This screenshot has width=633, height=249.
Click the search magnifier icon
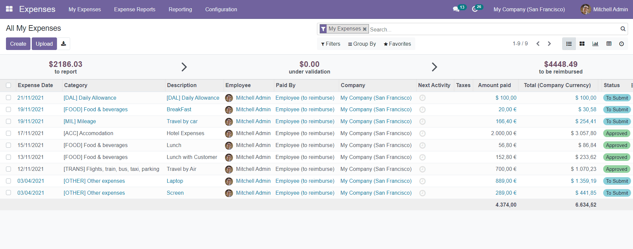(623, 29)
